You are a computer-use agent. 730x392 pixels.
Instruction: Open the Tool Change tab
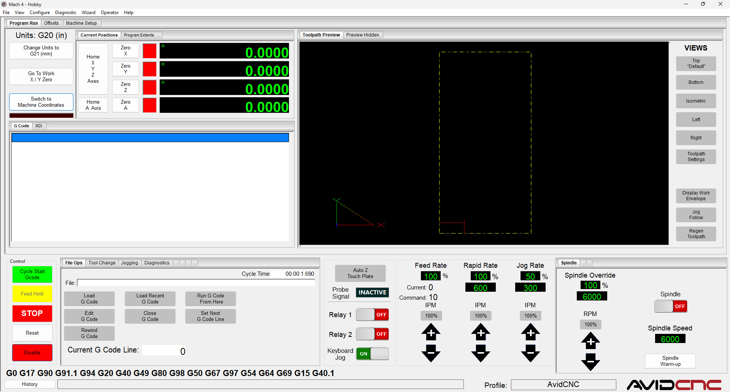[102, 263]
